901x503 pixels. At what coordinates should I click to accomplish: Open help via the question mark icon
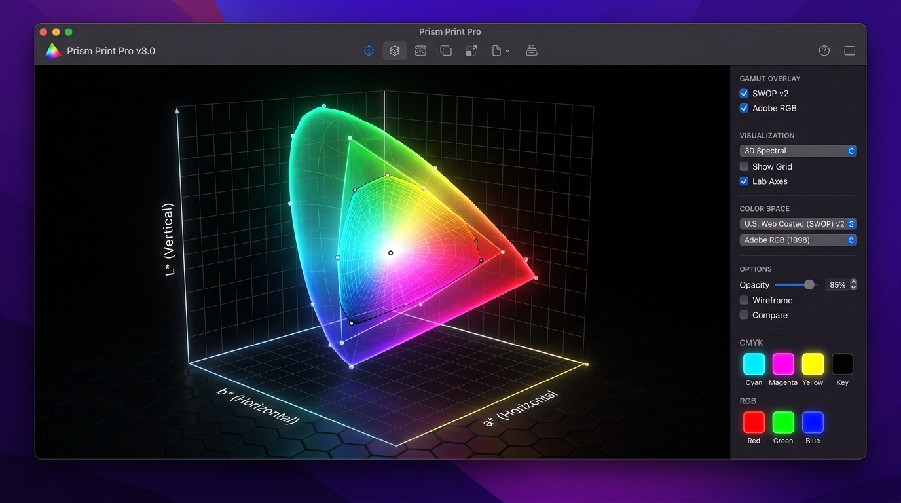pos(824,50)
